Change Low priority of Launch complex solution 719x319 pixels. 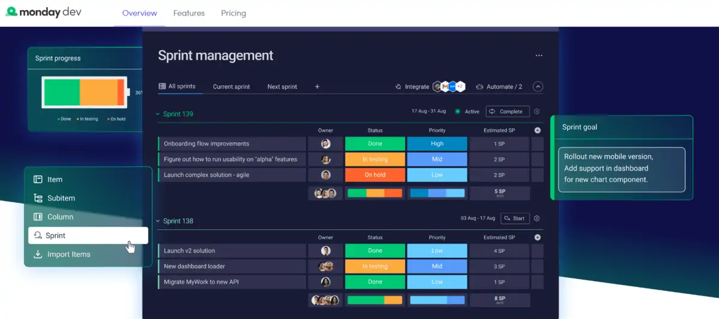(x=437, y=175)
